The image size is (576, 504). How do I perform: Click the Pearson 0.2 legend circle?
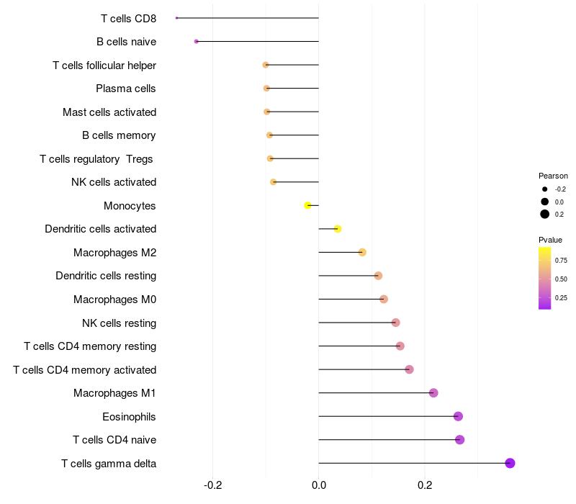[544, 214]
